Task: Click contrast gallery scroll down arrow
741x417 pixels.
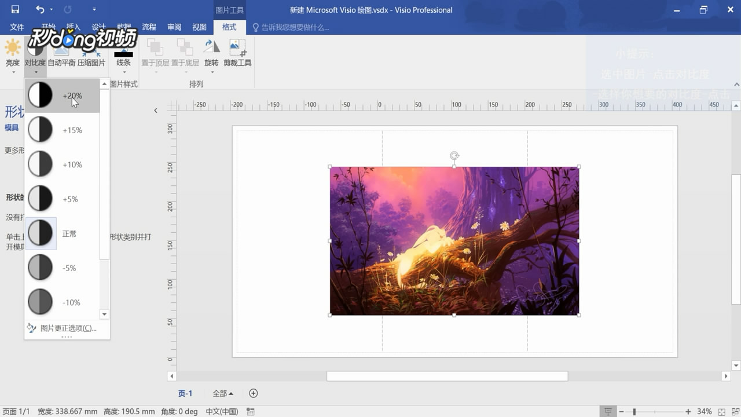Action: point(104,314)
